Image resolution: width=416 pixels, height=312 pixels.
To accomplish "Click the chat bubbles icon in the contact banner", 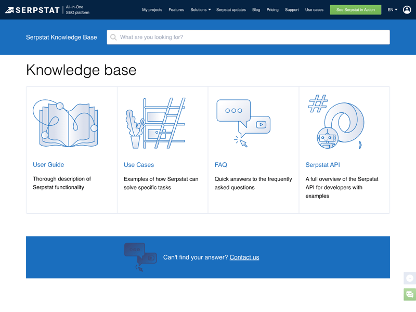I will click(140, 257).
